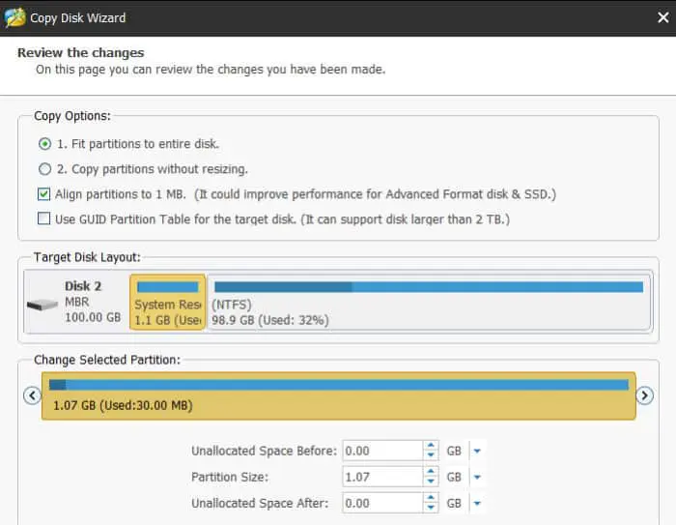Select Copy partitions without resizing option
This screenshot has height=525, width=676.
(x=44, y=169)
